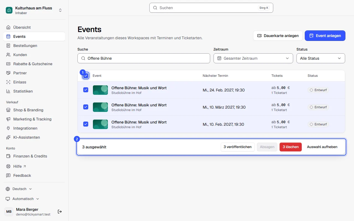Click the Kunden people icon
The width and height of the screenshot is (354, 221).
pyautogui.click(x=8, y=55)
